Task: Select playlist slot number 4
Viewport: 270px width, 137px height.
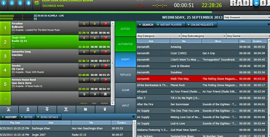Action: (x=5, y=70)
